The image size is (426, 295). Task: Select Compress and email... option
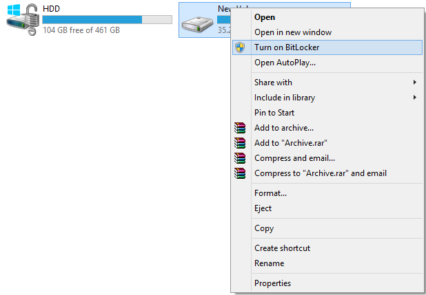point(327,158)
